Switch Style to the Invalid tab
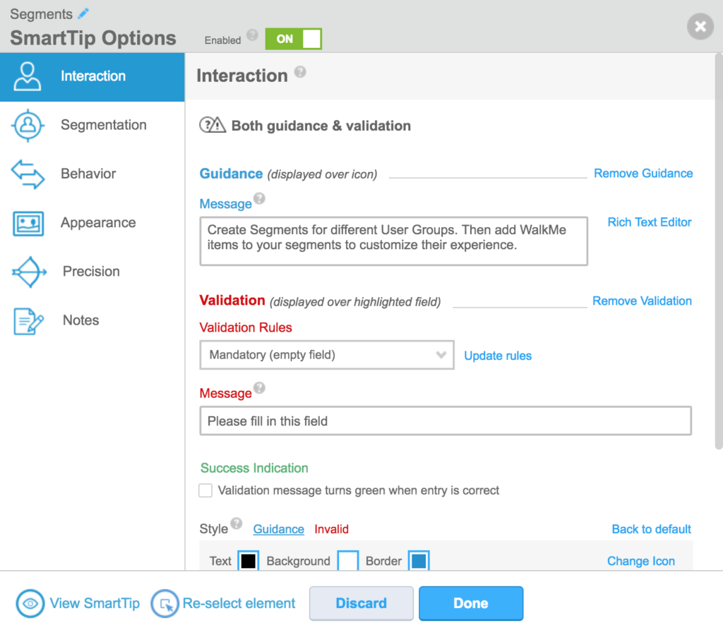This screenshot has width=723, height=635. 331,528
